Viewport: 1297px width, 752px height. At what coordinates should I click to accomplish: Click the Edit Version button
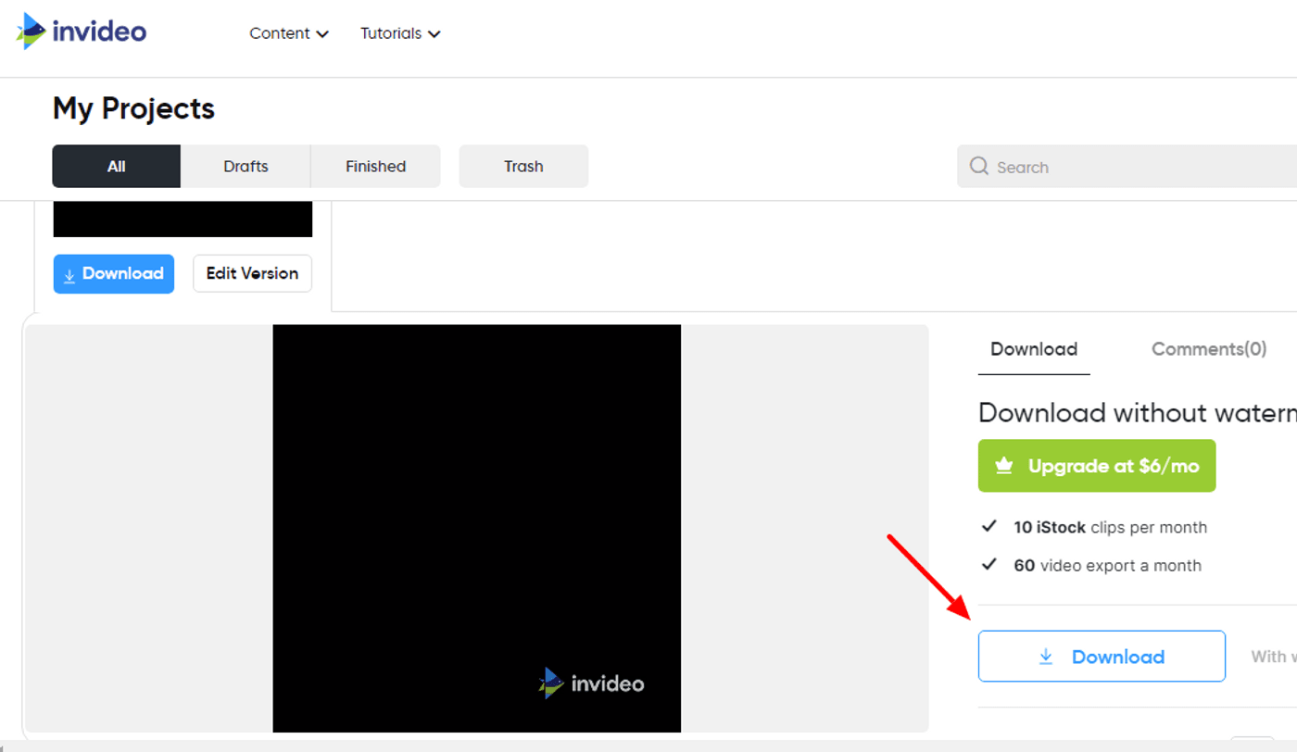click(252, 274)
